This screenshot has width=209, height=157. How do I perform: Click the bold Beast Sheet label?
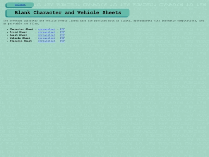tap(19, 35)
